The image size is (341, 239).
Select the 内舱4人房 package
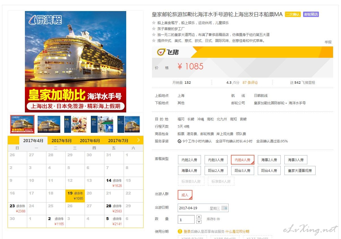(243, 160)
